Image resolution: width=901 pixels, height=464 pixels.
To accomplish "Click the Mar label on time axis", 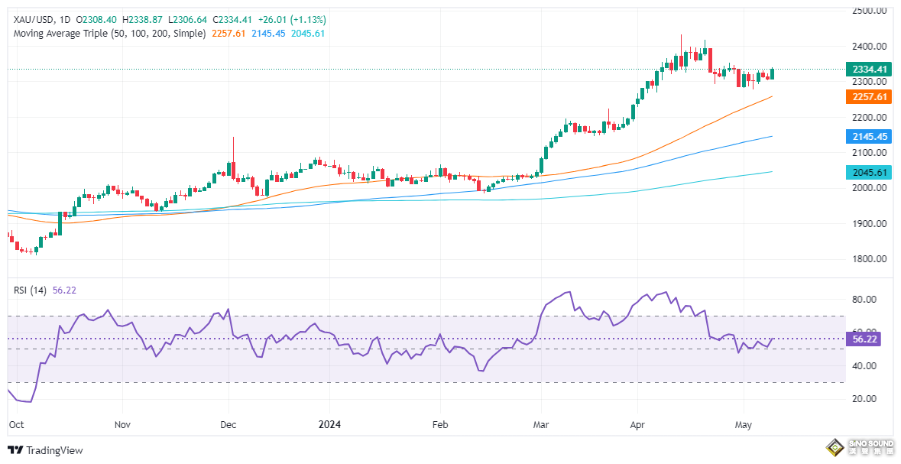I will pos(541,422).
